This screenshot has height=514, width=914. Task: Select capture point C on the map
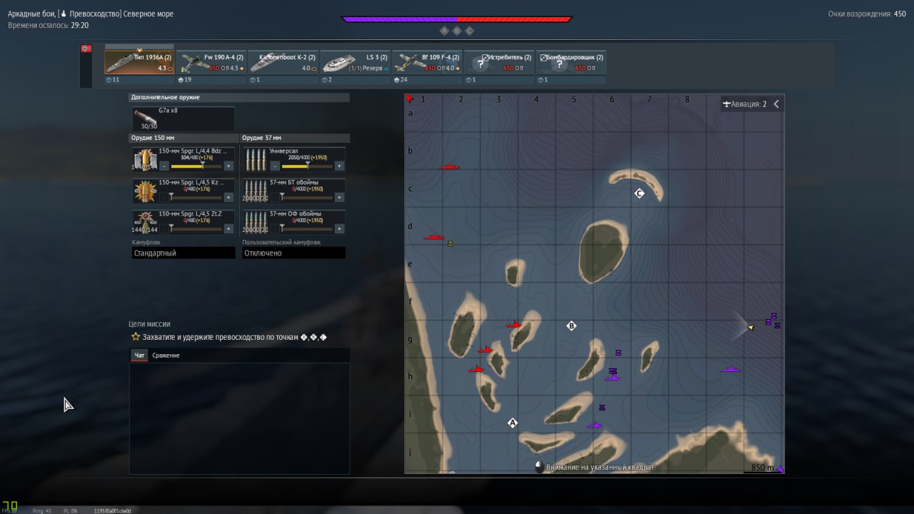(x=639, y=193)
